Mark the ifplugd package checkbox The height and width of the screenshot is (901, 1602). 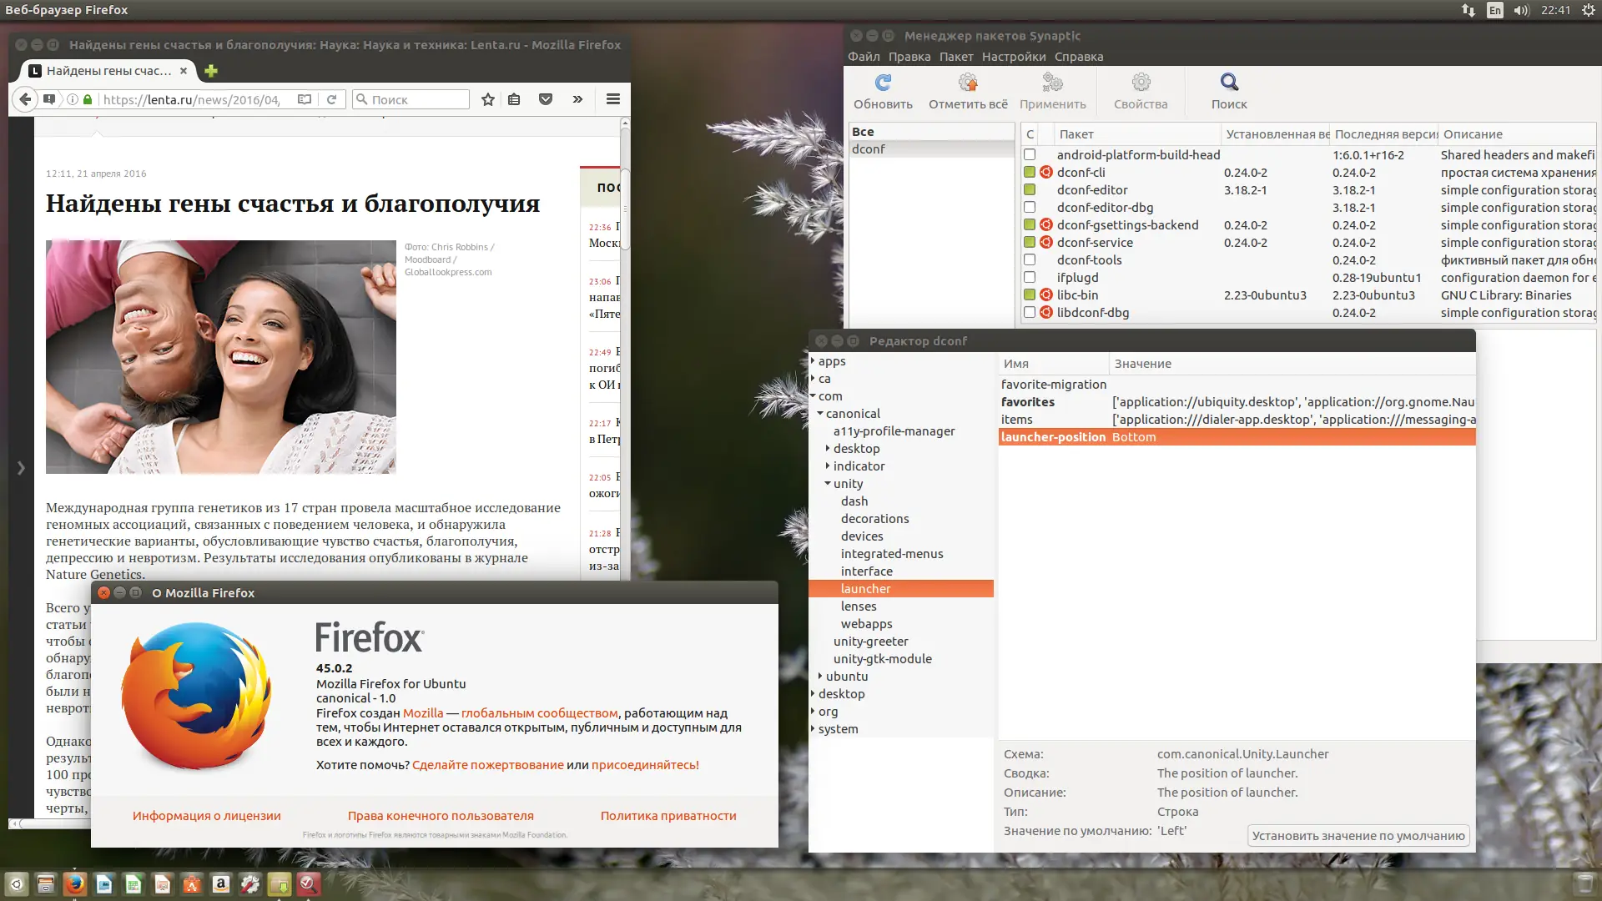tap(1030, 278)
